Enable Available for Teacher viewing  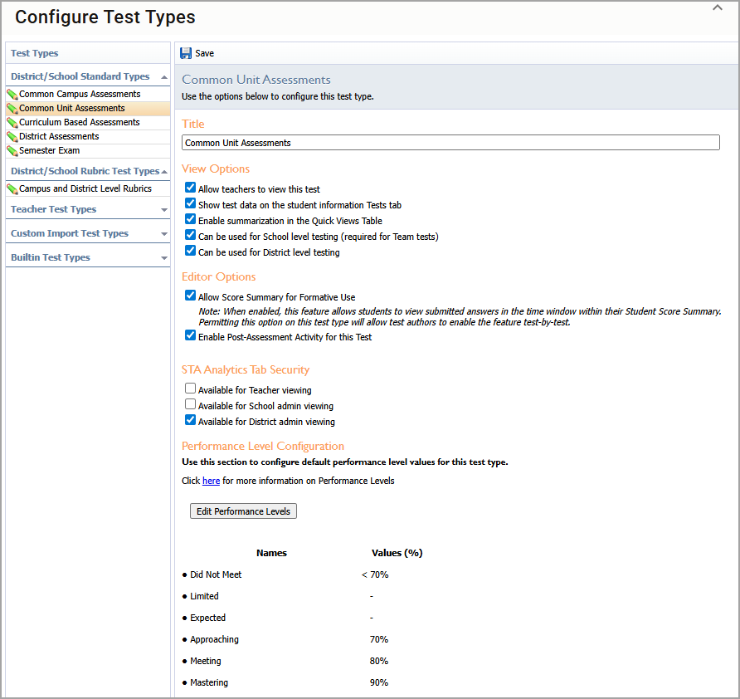[190, 389]
